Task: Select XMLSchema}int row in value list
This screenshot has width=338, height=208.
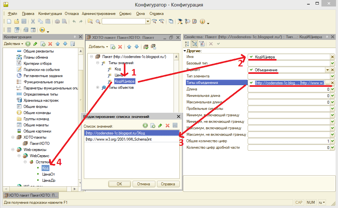Action: (x=132, y=139)
